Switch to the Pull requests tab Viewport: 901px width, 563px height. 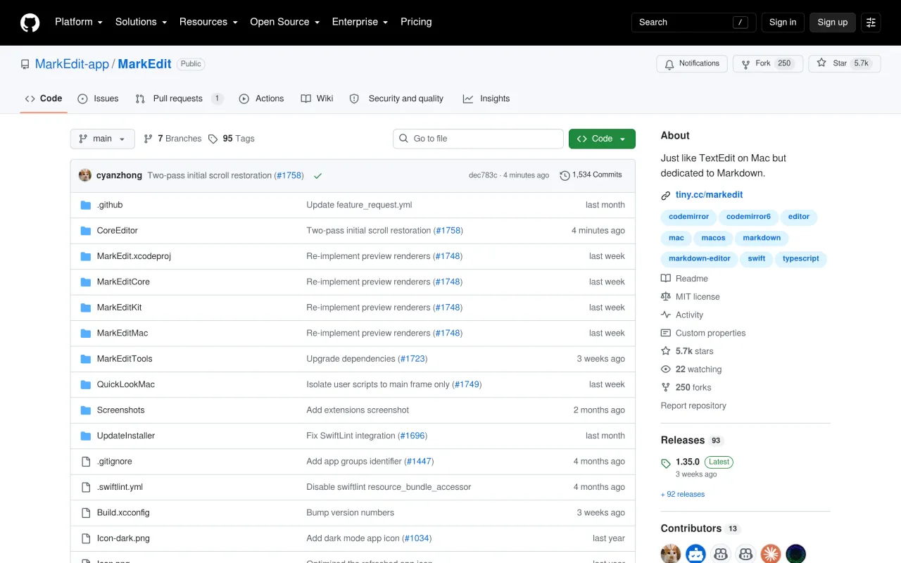(179, 99)
